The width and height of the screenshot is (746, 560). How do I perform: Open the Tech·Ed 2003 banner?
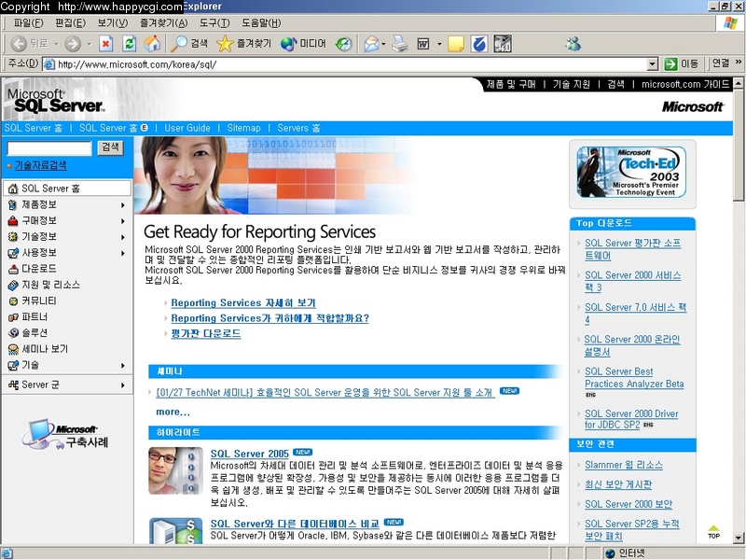pyautogui.click(x=632, y=172)
